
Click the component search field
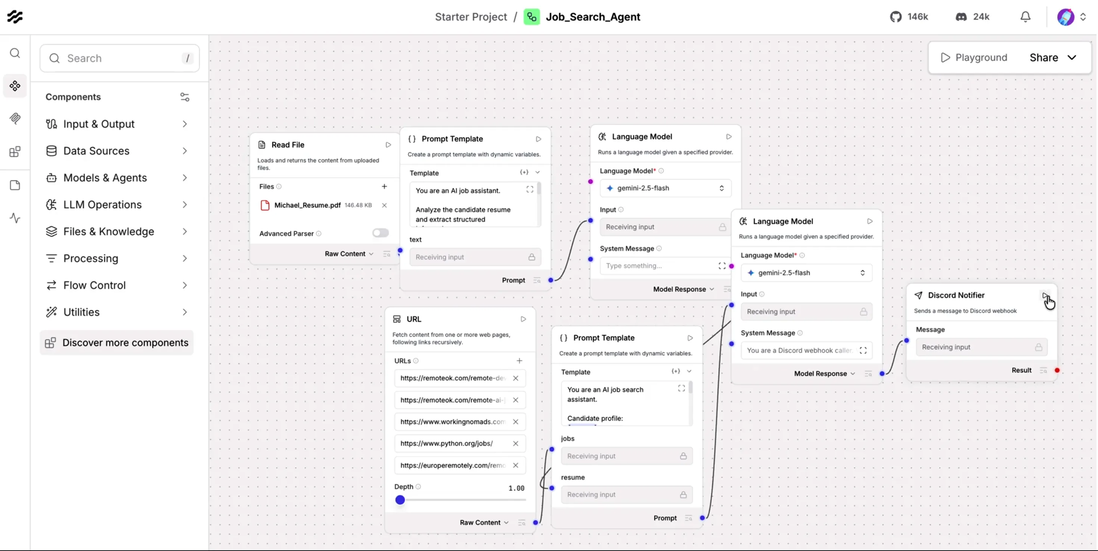pyautogui.click(x=120, y=58)
